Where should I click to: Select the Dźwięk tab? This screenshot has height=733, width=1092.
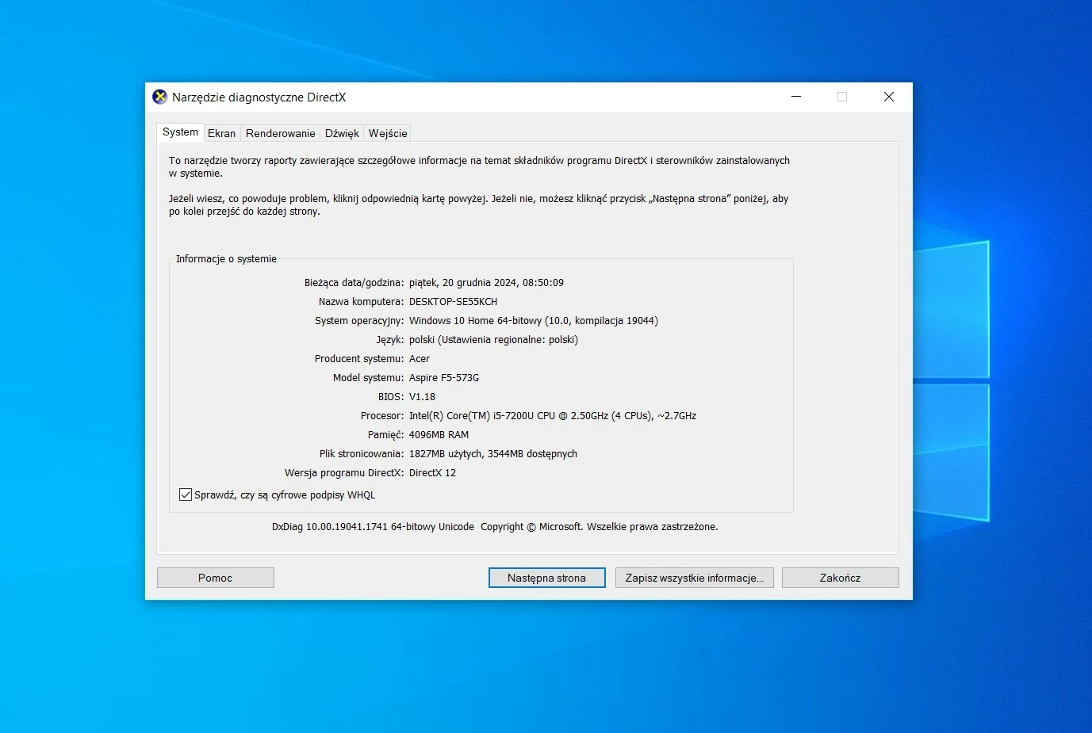(x=342, y=133)
